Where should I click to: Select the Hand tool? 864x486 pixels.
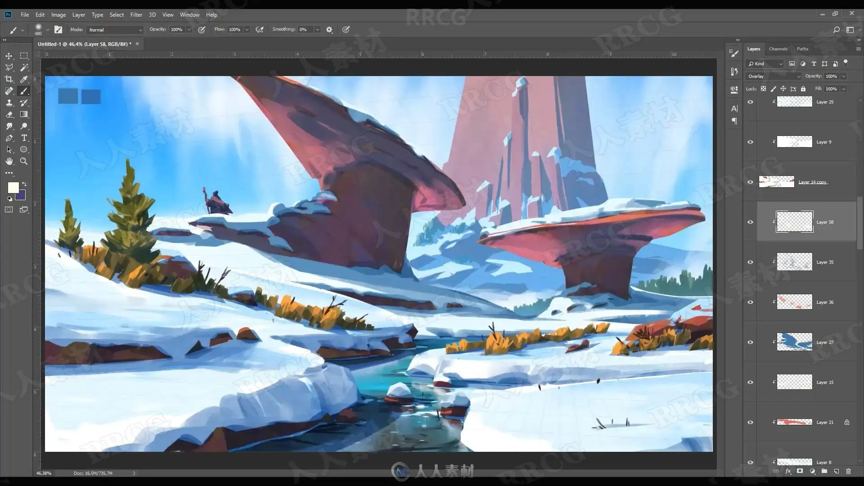pyautogui.click(x=9, y=161)
